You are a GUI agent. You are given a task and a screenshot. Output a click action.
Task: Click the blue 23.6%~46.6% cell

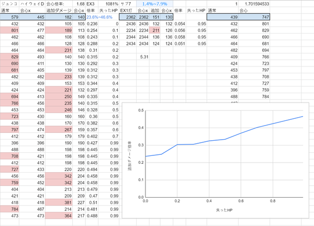[99, 17]
